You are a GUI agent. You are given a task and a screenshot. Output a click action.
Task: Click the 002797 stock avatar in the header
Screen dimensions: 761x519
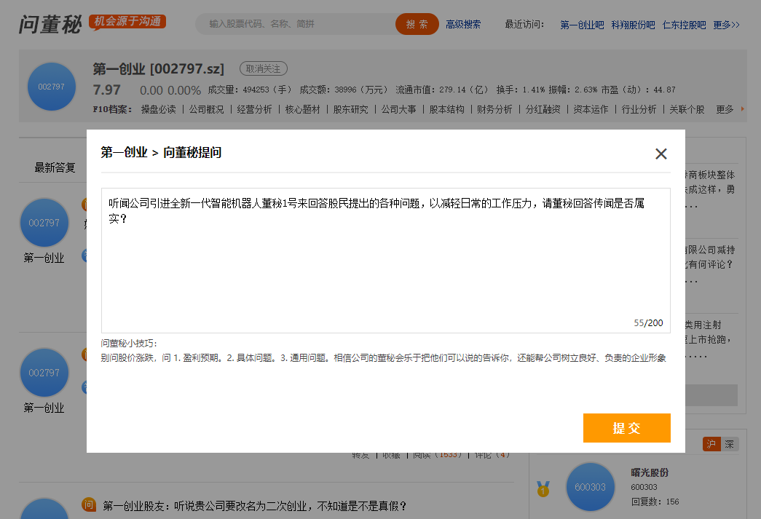click(52, 87)
